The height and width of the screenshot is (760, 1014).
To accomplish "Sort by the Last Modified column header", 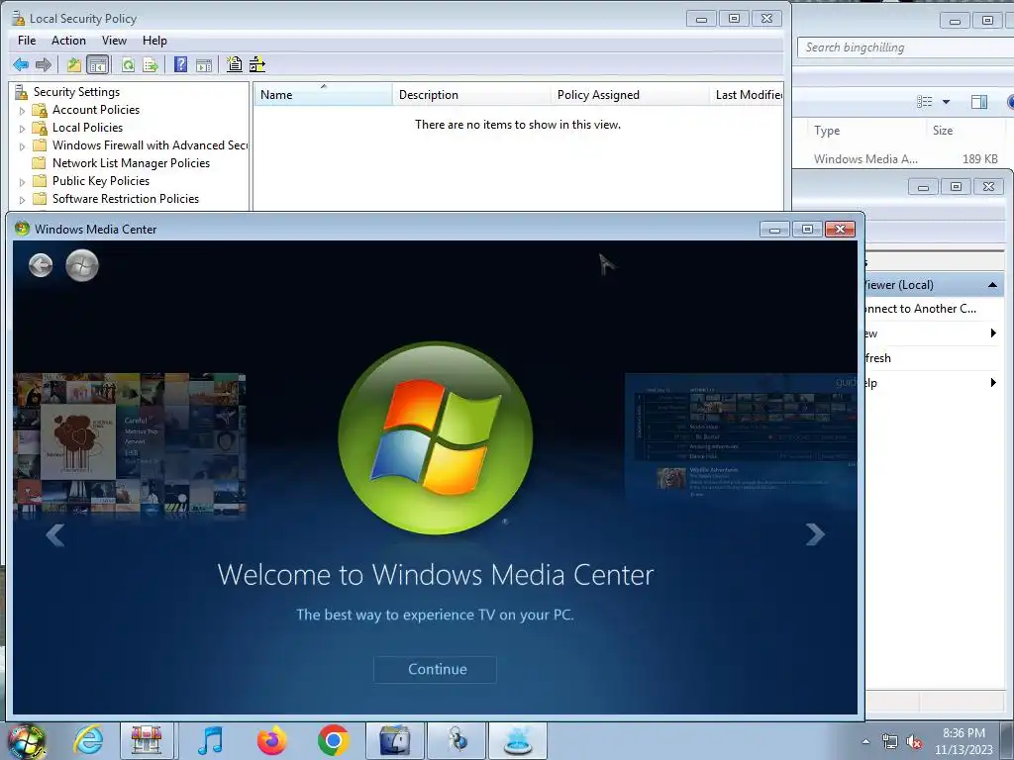I will click(x=747, y=94).
